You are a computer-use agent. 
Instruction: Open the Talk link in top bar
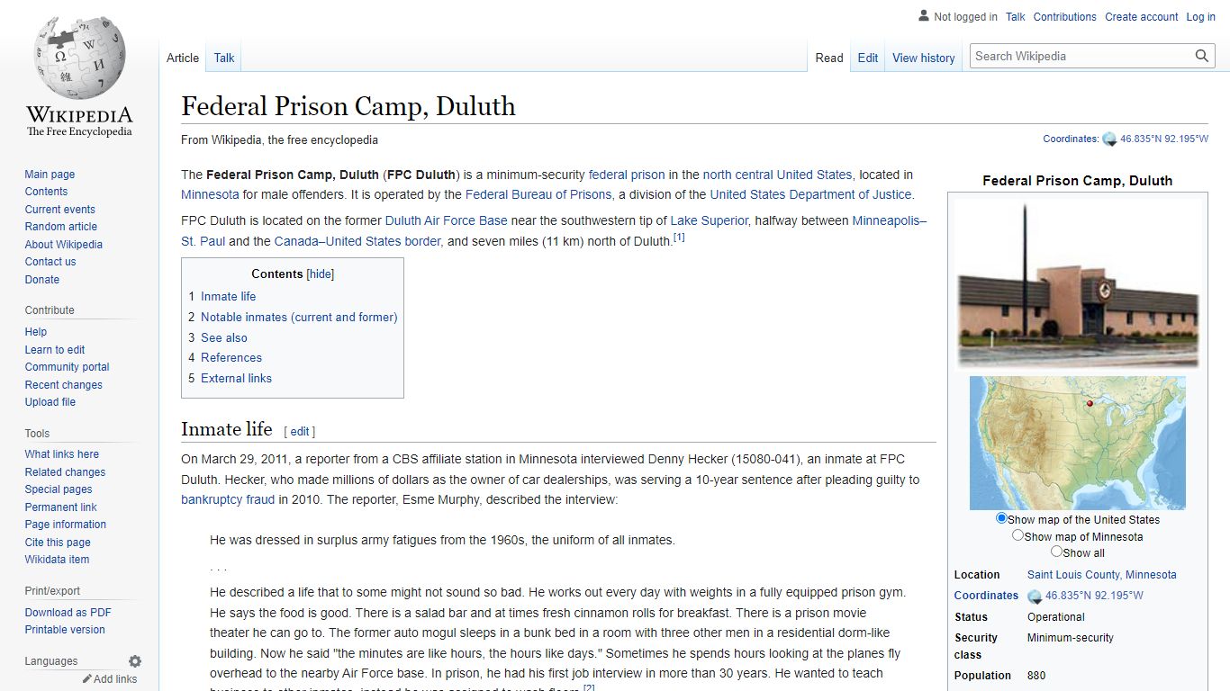pyautogui.click(x=1016, y=17)
